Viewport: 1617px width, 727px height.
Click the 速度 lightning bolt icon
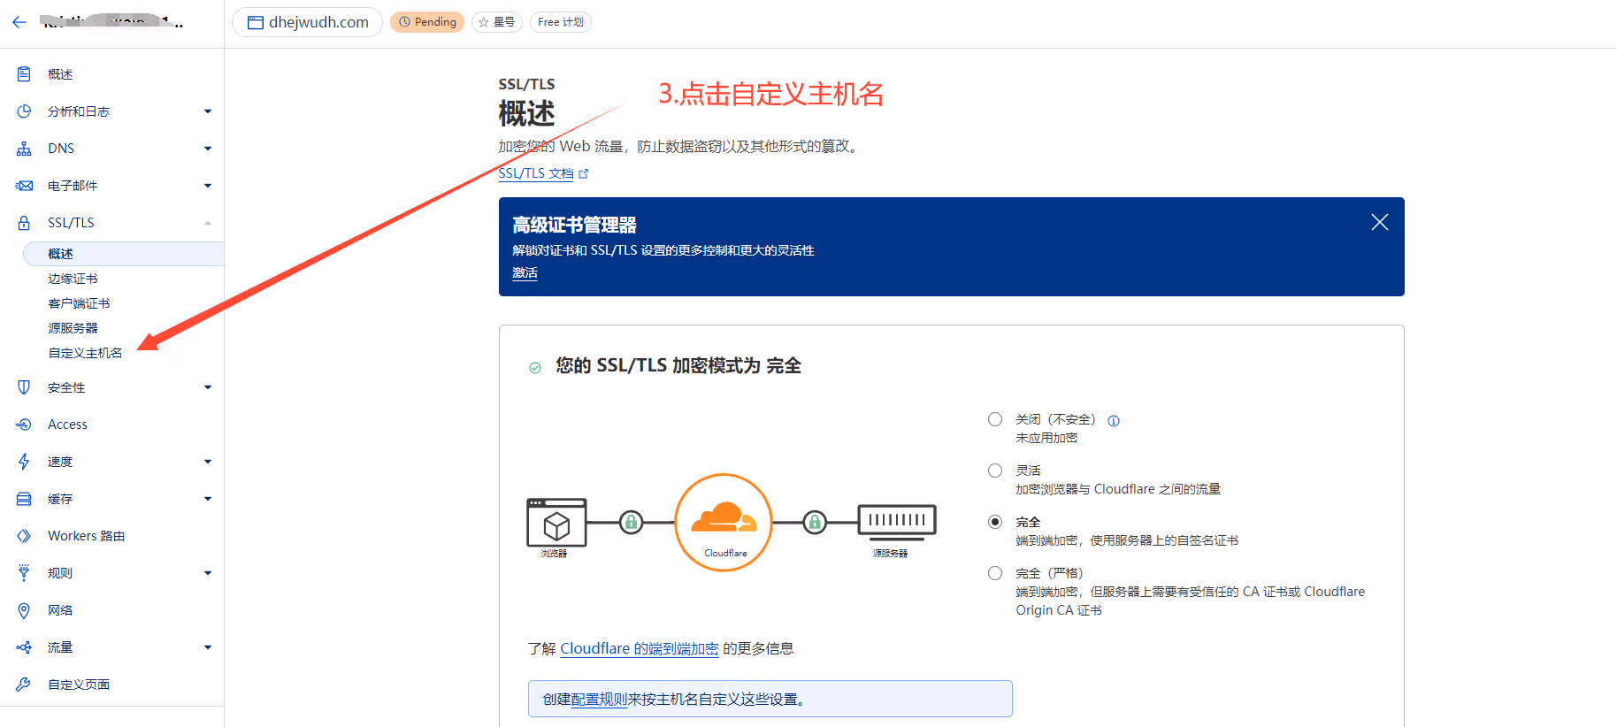coord(24,462)
